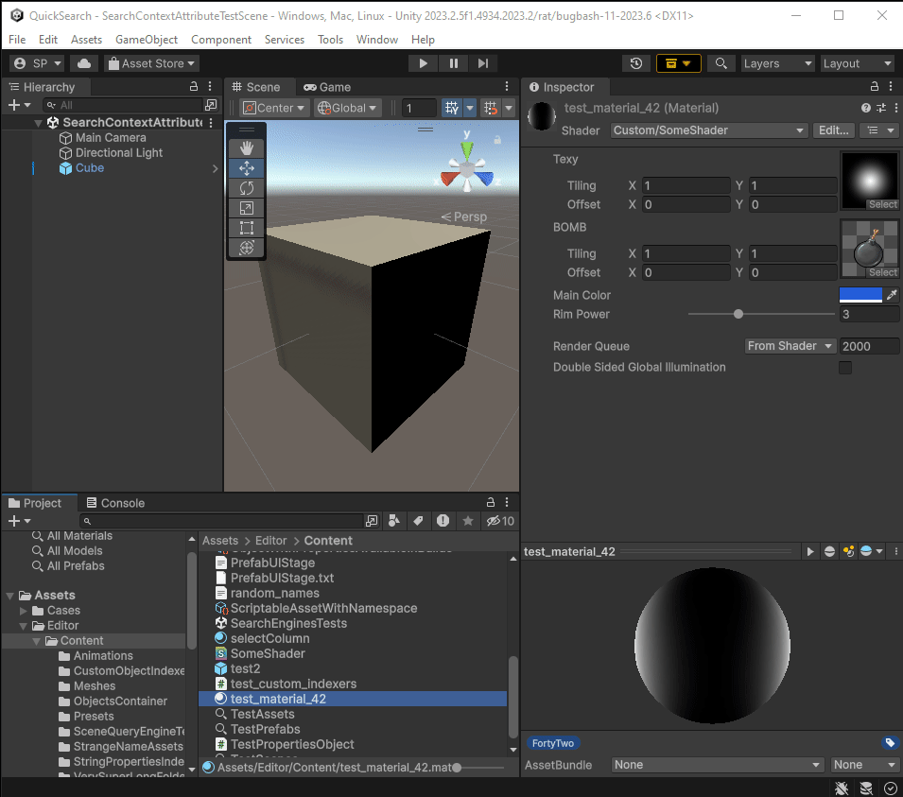Toggle hidden packages visibility count
The image size is (903, 797).
click(x=501, y=521)
